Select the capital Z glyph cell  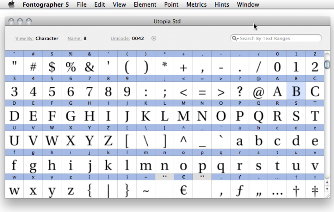[108, 140]
